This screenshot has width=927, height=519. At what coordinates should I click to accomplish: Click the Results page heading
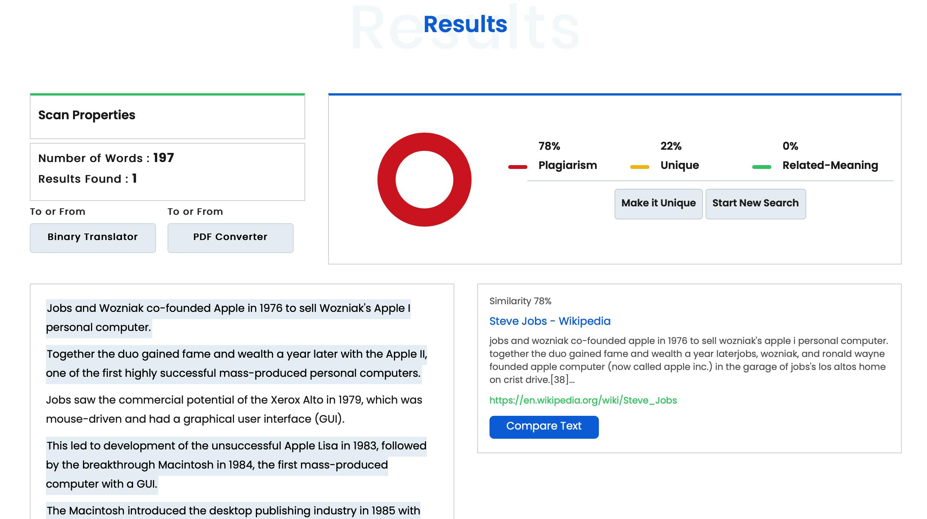click(465, 24)
